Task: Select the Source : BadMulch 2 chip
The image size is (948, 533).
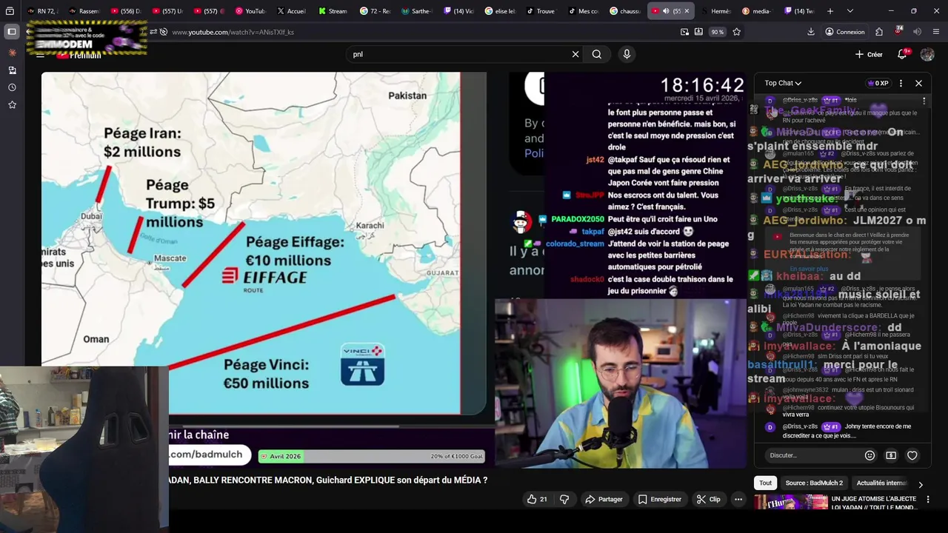Action: (814, 483)
